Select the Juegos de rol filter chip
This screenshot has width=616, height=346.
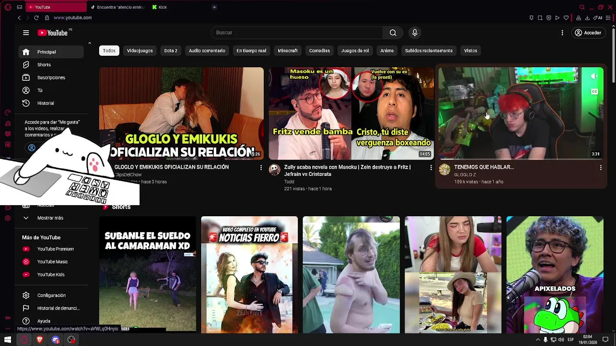point(355,50)
